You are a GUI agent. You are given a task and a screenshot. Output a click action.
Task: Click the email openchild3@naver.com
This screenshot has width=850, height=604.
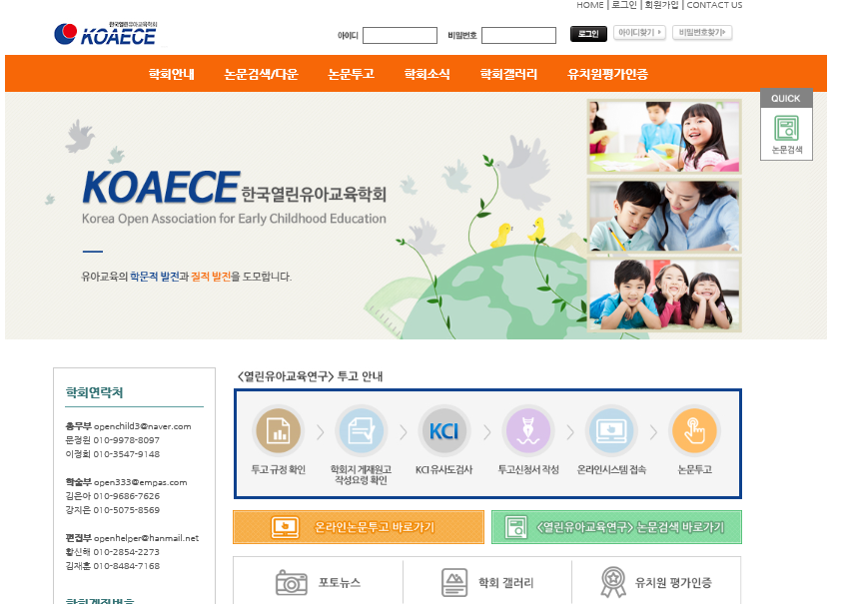[x=143, y=426]
